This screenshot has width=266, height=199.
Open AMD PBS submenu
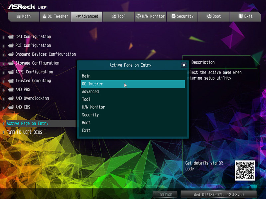pos(23,90)
